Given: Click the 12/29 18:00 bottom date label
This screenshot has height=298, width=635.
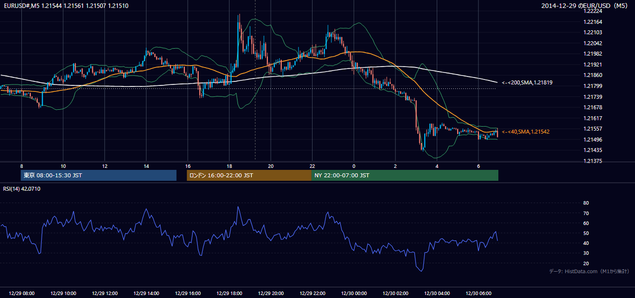Looking at the screenshot, I should 229,294.
